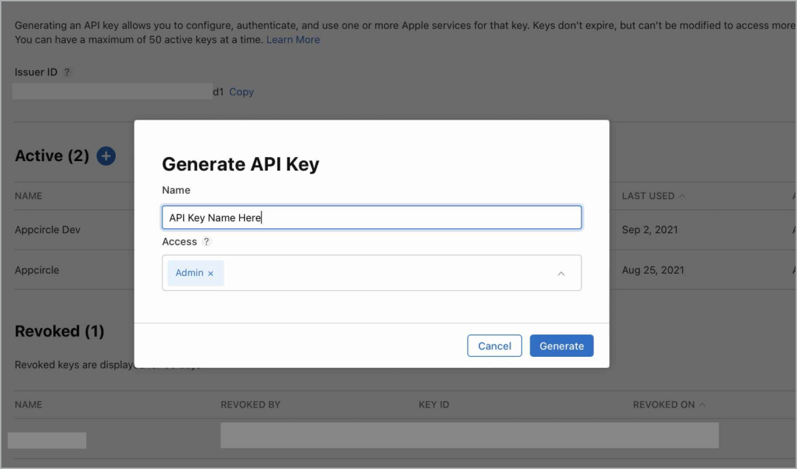Open the Learn More link

coord(293,40)
